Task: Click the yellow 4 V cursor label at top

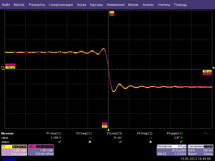Action: click(x=112, y=12)
